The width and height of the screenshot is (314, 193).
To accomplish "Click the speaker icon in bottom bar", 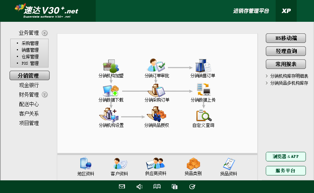I will (x=139, y=187).
